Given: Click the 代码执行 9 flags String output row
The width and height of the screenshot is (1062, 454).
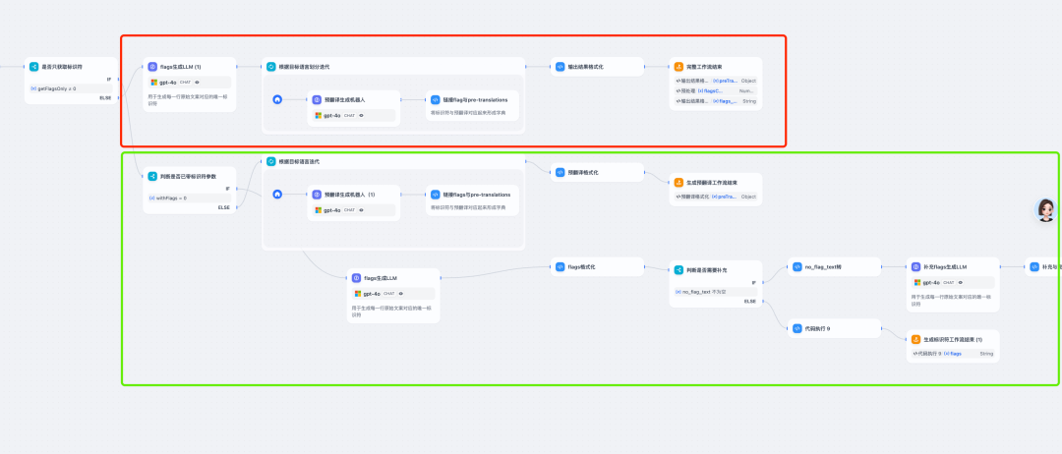Looking at the screenshot, I should [x=953, y=353].
